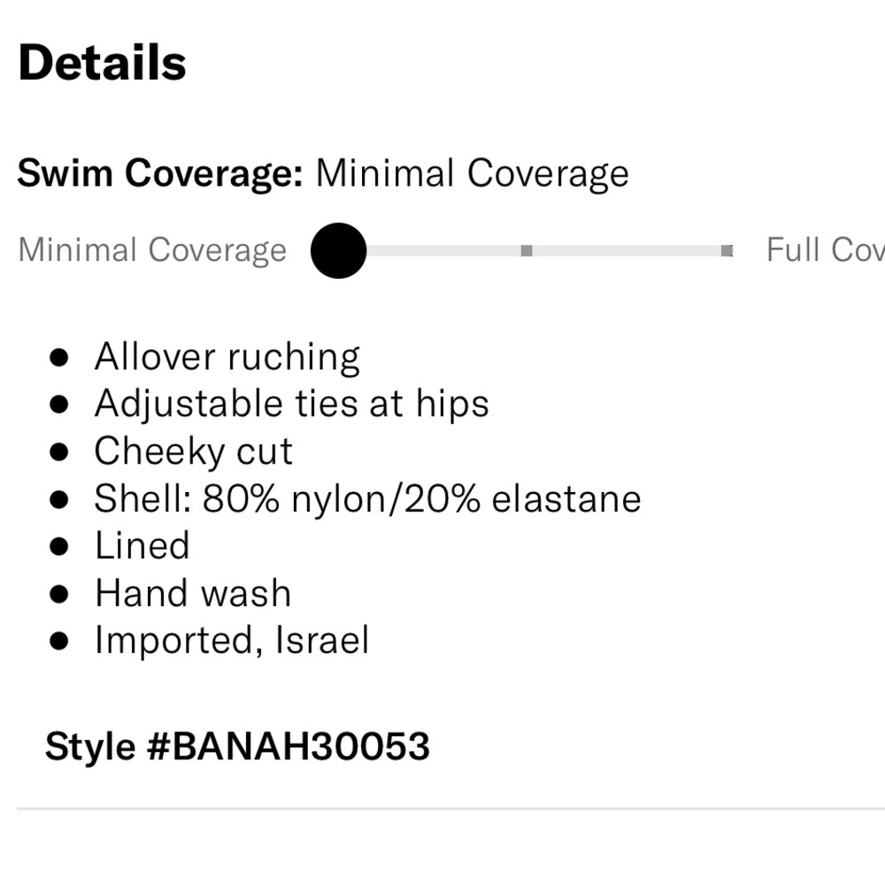Click the Cheeky cut bullet item
The image size is (885, 885).
click(194, 451)
